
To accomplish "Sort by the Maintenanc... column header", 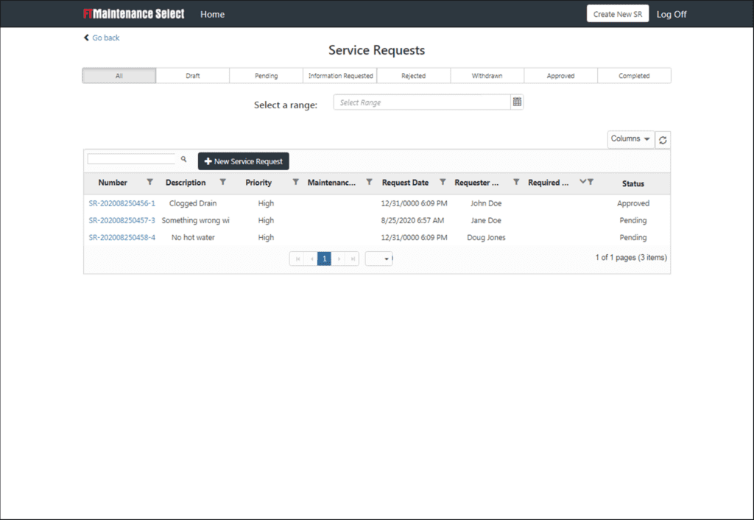I will (332, 183).
